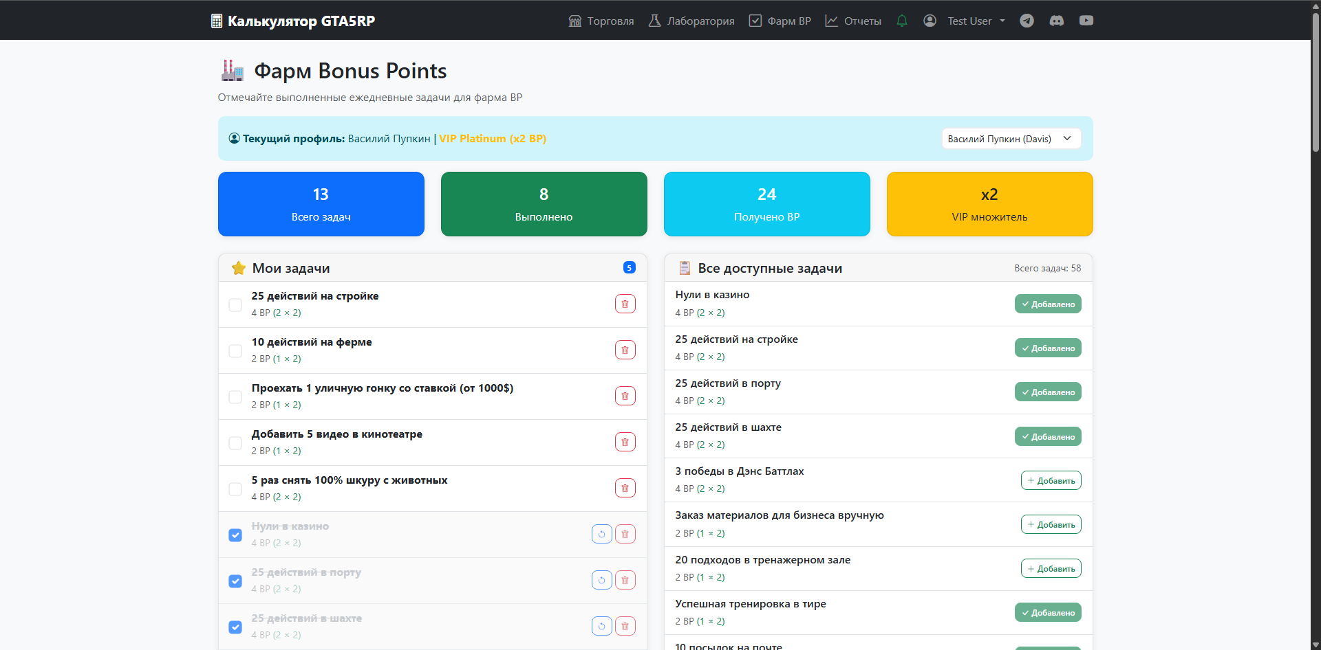This screenshot has width=1321, height=650.
Task: Open the Discord link icon
Action: coord(1056,21)
